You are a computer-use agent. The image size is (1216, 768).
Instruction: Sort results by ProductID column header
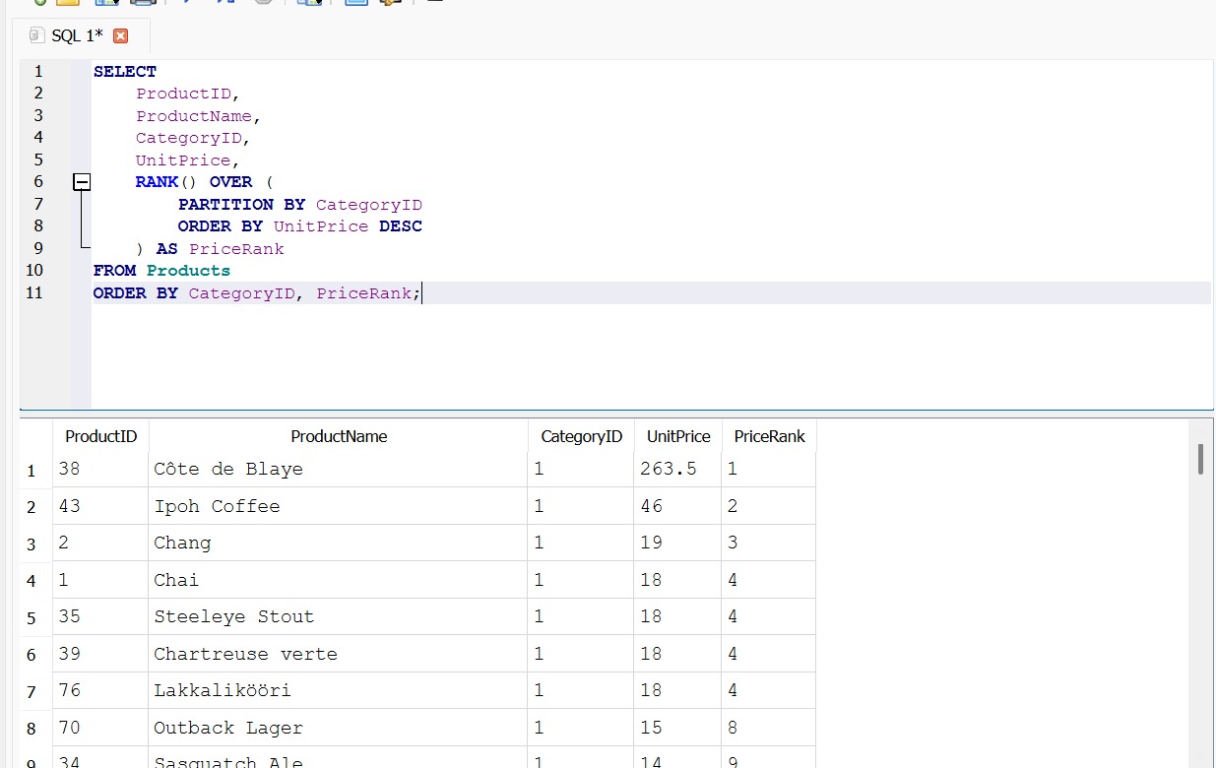(100, 436)
